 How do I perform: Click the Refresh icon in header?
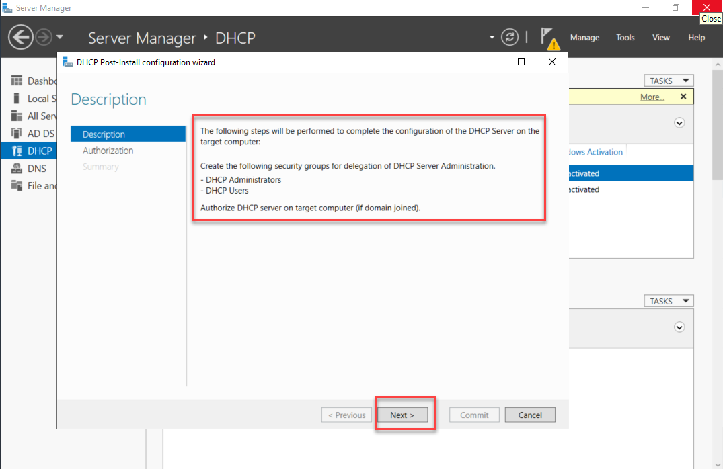point(510,37)
